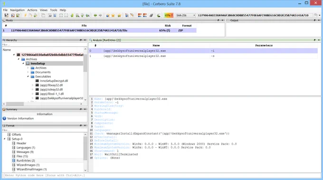Open the Tools menu
323x180 pixels.
point(54,10)
